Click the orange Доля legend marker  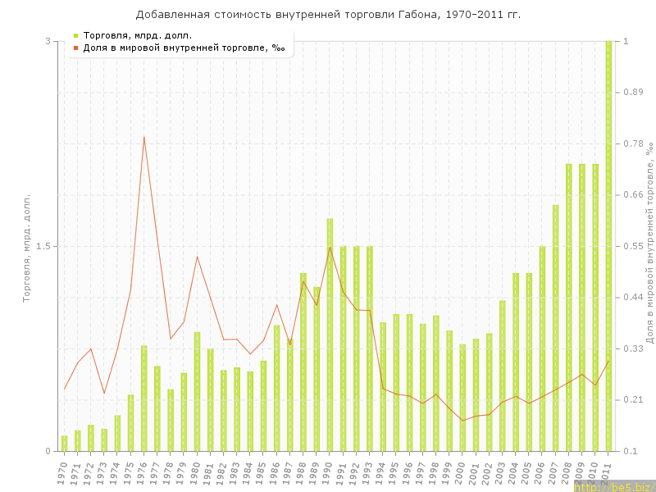pyautogui.click(x=75, y=48)
